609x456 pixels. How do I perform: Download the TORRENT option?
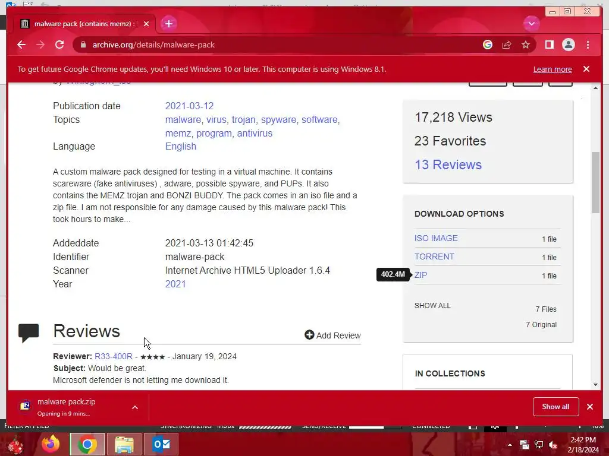434,256
